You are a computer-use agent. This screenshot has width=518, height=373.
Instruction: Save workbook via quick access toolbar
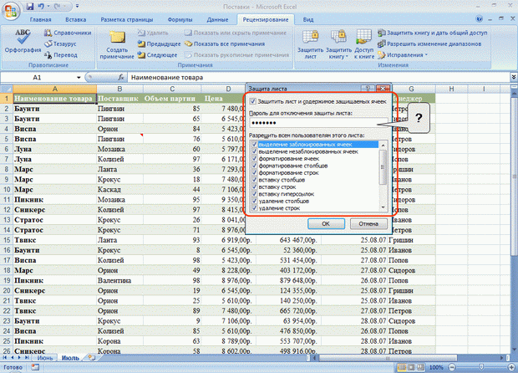pos(30,7)
